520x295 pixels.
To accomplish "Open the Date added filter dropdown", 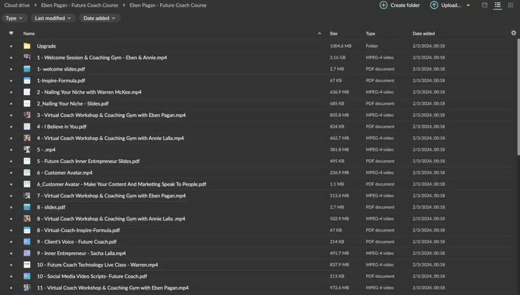I will [99, 18].
